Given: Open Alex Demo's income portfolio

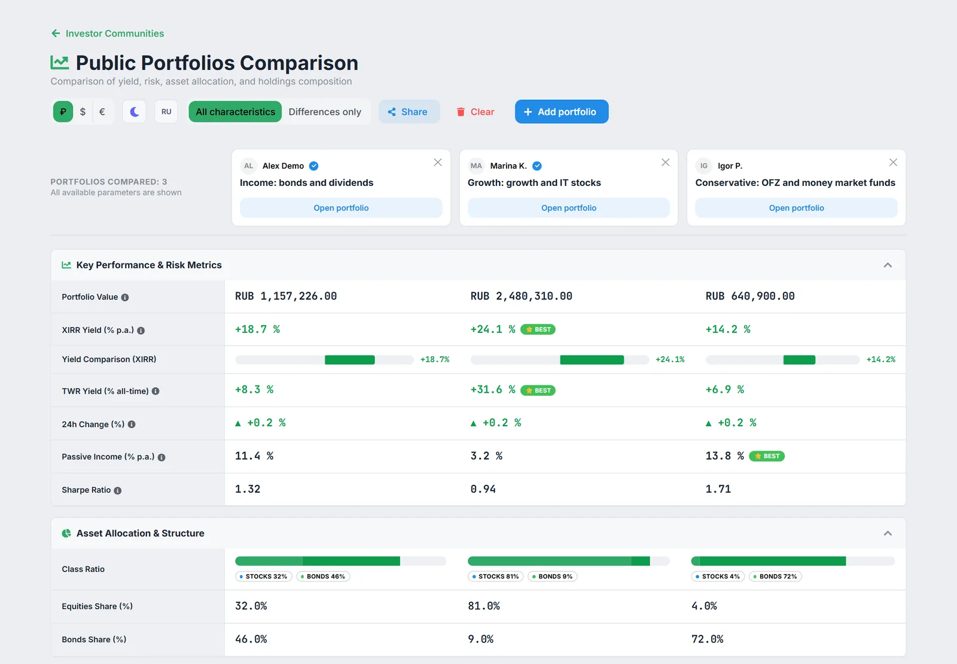Looking at the screenshot, I should tap(341, 208).
